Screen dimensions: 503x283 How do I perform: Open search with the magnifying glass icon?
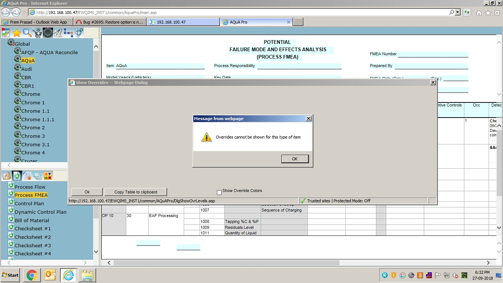tap(27, 33)
